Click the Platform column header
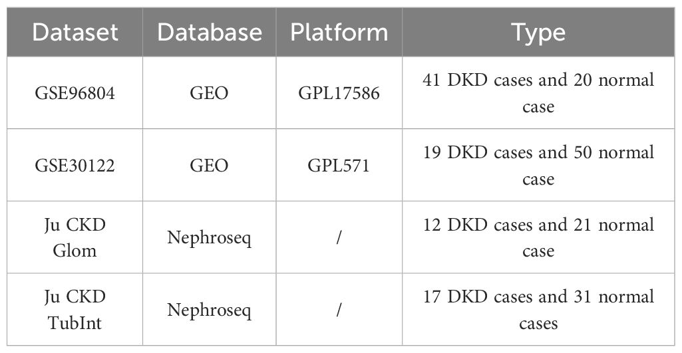This screenshot has height=353, width=682. 339,32
